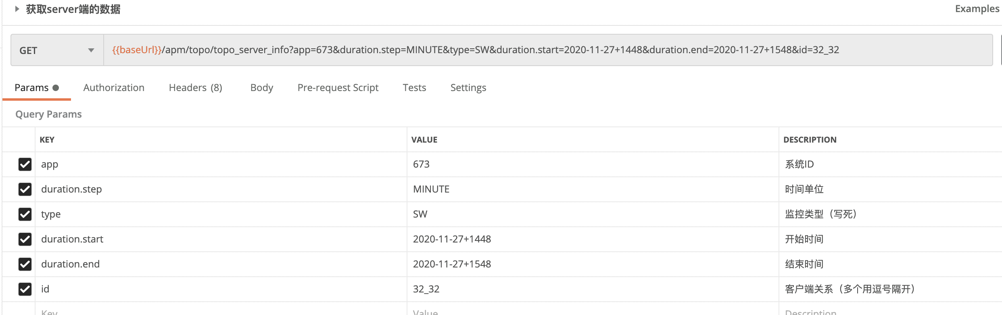Switch to the Authorization tab
The width and height of the screenshot is (1002, 315).
click(x=114, y=88)
